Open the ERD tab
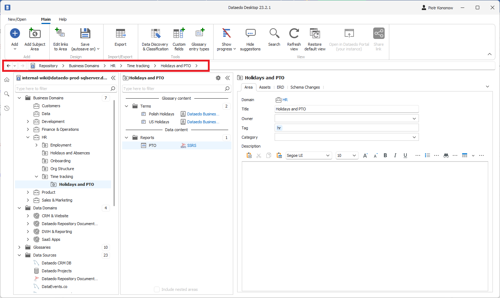500x298 pixels. click(280, 87)
